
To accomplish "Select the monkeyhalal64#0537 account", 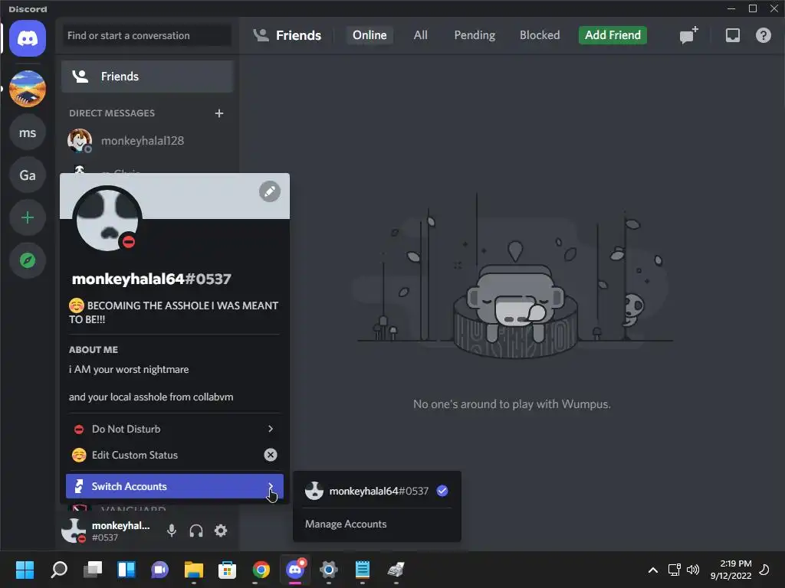I will (x=376, y=491).
